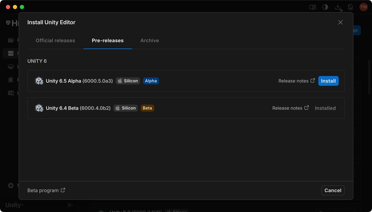Select the Pre-releases tab
This screenshot has height=212, width=372.
coord(108,40)
